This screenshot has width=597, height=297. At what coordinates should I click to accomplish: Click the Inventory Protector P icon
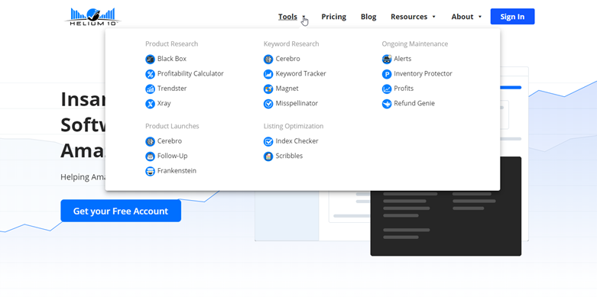coord(387,74)
